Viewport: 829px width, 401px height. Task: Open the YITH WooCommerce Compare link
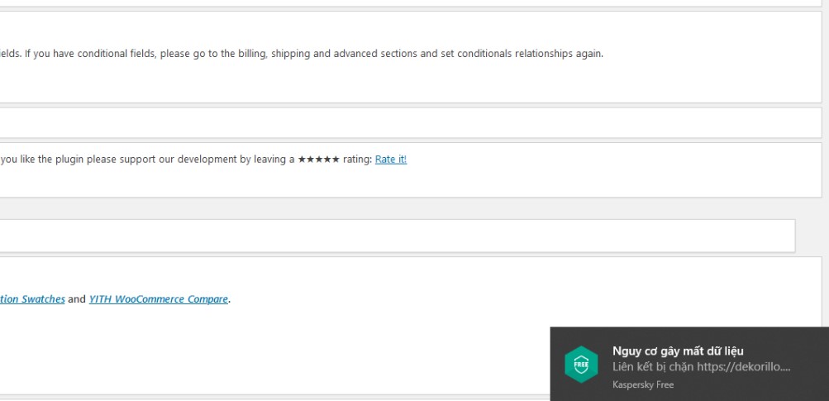coord(159,299)
